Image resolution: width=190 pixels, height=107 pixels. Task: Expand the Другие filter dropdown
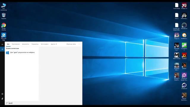click(54, 44)
